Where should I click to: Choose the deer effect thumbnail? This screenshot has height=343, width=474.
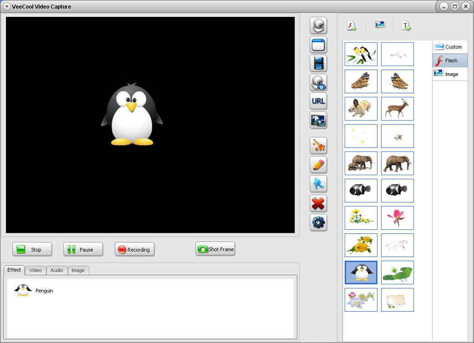tap(397, 109)
